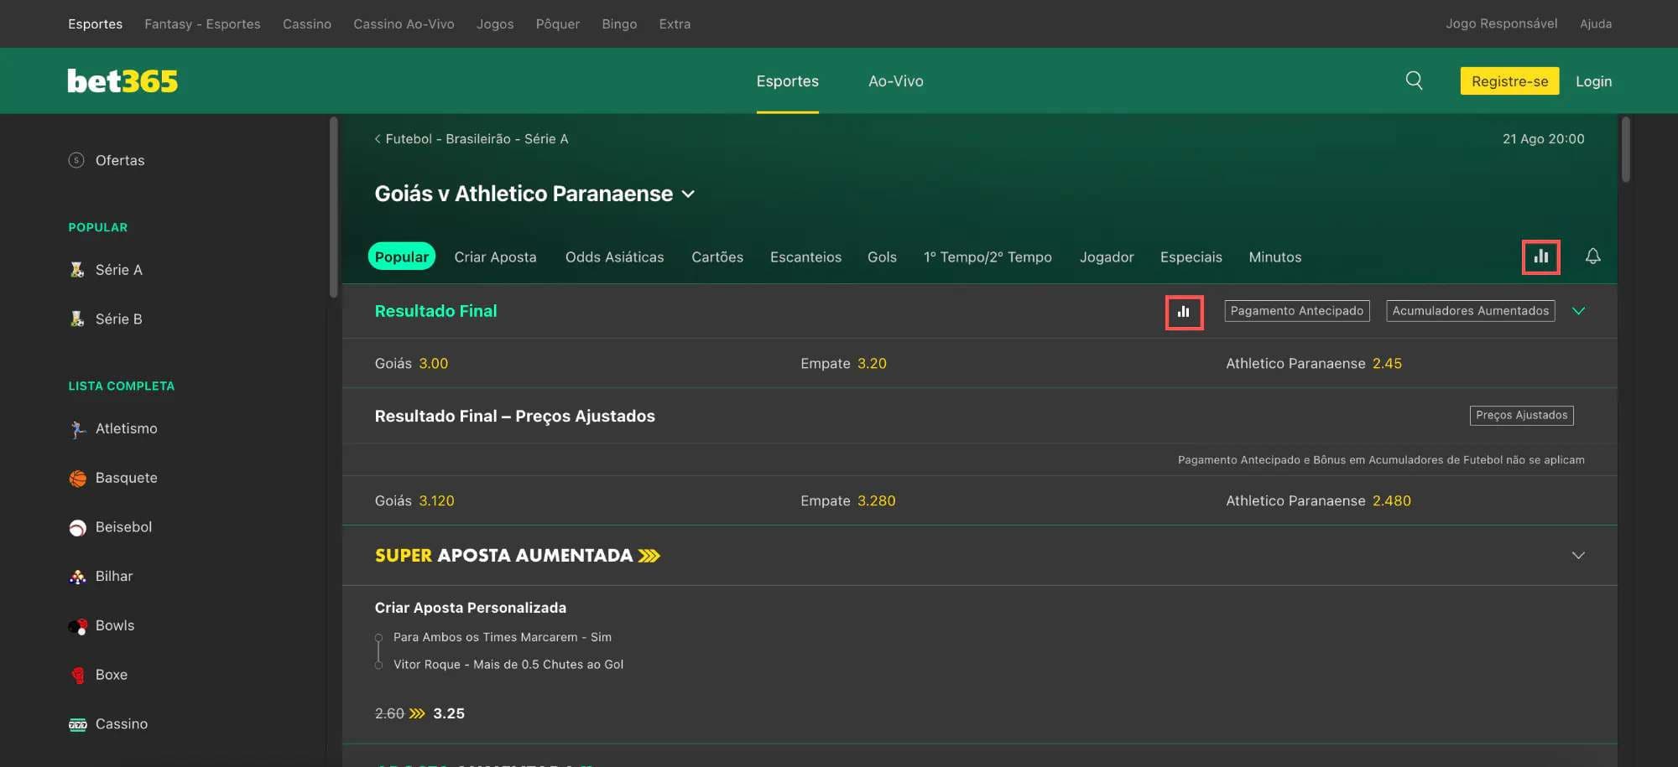This screenshot has width=1678, height=767.
Task: Click the Esportes tab in the top bar
Action: click(95, 24)
